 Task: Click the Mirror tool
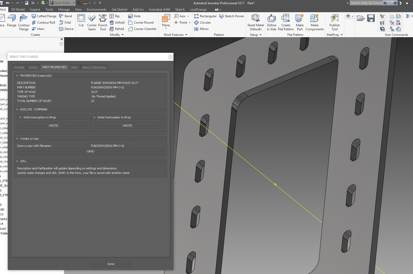pyautogui.click(x=201, y=29)
